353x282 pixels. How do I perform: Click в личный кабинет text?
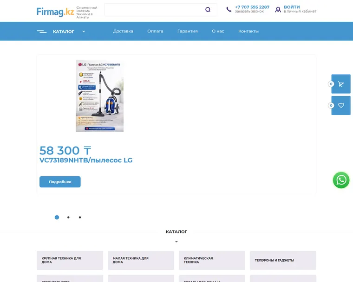(x=300, y=11)
